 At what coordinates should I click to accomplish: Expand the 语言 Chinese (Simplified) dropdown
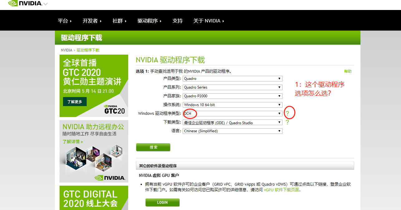click(233, 131)
